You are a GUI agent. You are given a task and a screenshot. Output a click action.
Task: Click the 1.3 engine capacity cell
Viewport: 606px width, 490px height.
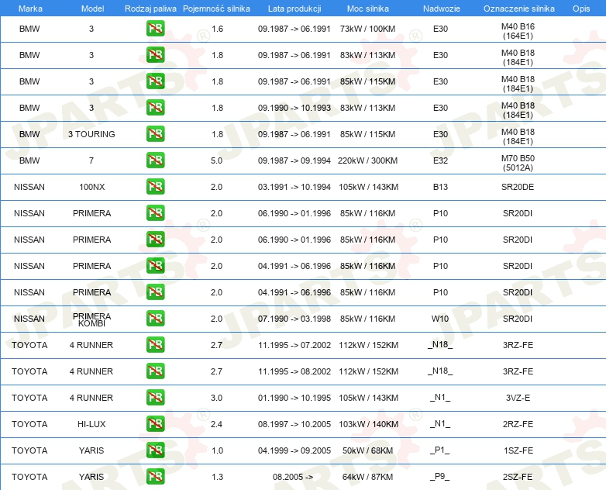[217, 477]
